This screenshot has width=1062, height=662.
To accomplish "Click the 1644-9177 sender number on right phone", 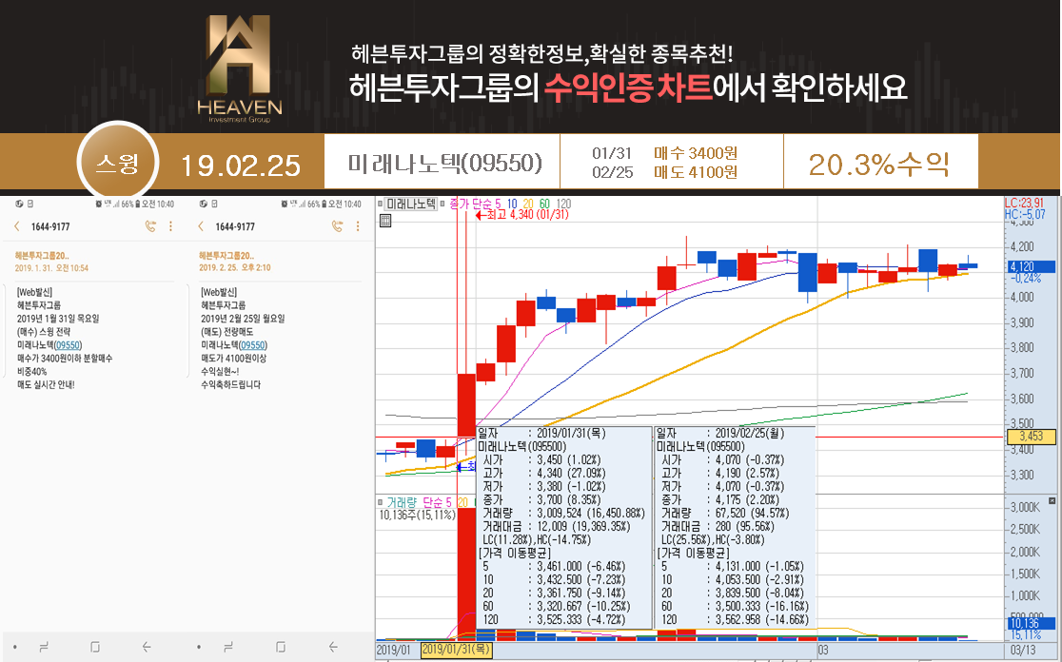I will point(235,226).
